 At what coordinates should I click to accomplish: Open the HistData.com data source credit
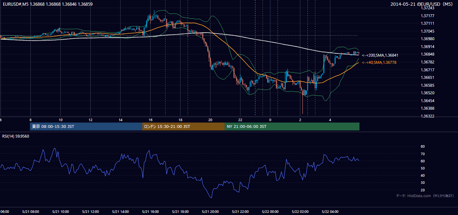(x=425, y=196)
